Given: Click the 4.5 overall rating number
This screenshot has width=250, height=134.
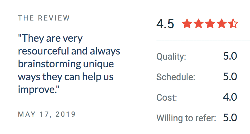Looking at the screenshot, I should [x=165, y=24].
